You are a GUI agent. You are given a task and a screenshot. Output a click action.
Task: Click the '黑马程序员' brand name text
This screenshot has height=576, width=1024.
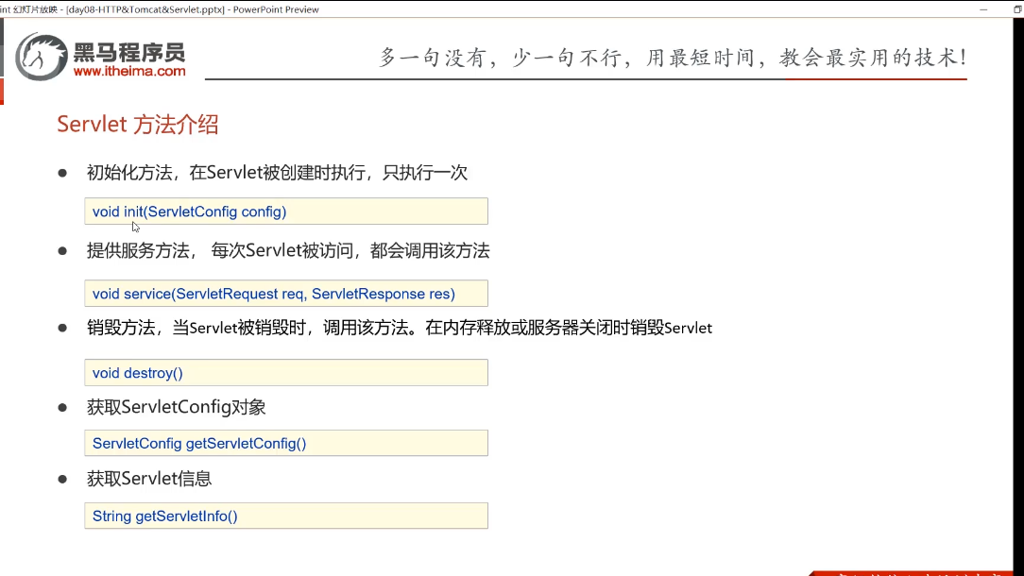tap(129, 52)
